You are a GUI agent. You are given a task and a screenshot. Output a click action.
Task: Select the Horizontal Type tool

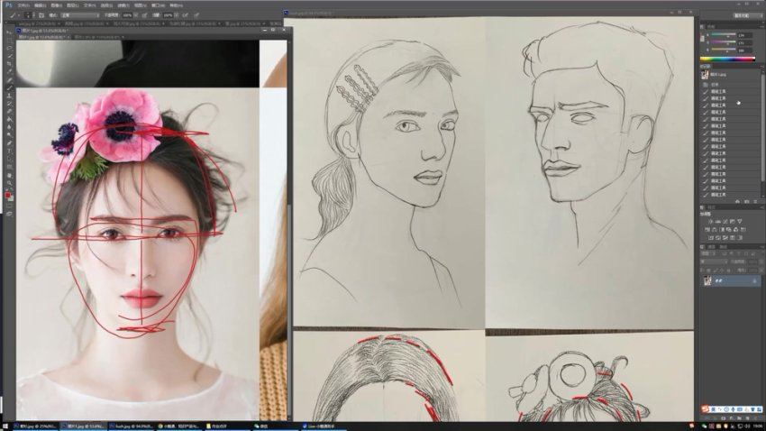coord(9,151)
